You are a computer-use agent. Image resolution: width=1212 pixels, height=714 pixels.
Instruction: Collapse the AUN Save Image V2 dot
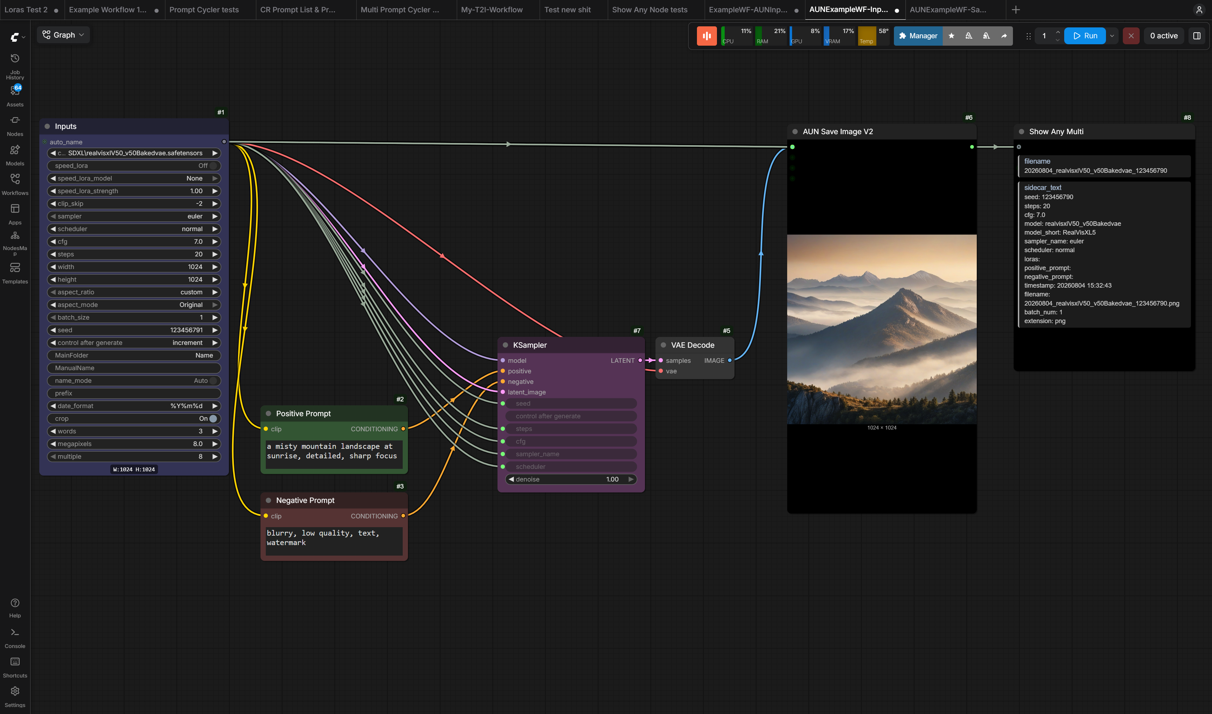(x=795, y=131)
